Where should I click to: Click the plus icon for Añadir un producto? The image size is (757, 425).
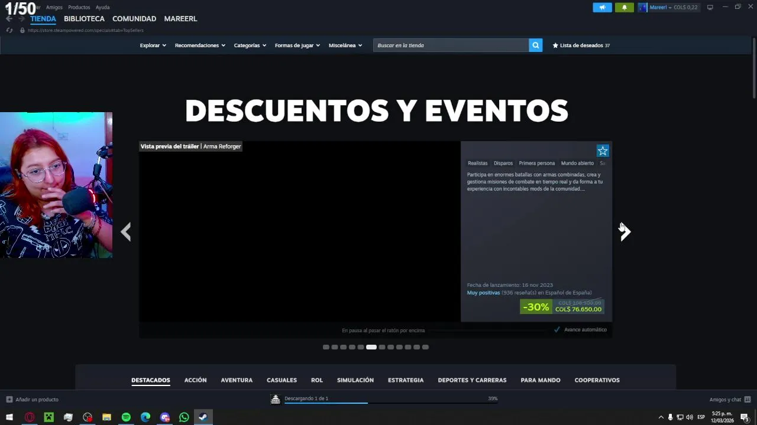point(9,400)
